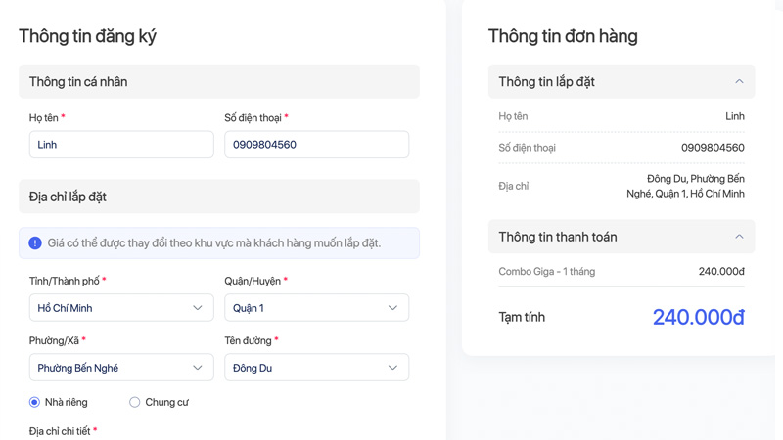The width and height of the screenshot is (783, 440).
Task: Click the Thông tin đăng ký heading
Action: [87, 36]
